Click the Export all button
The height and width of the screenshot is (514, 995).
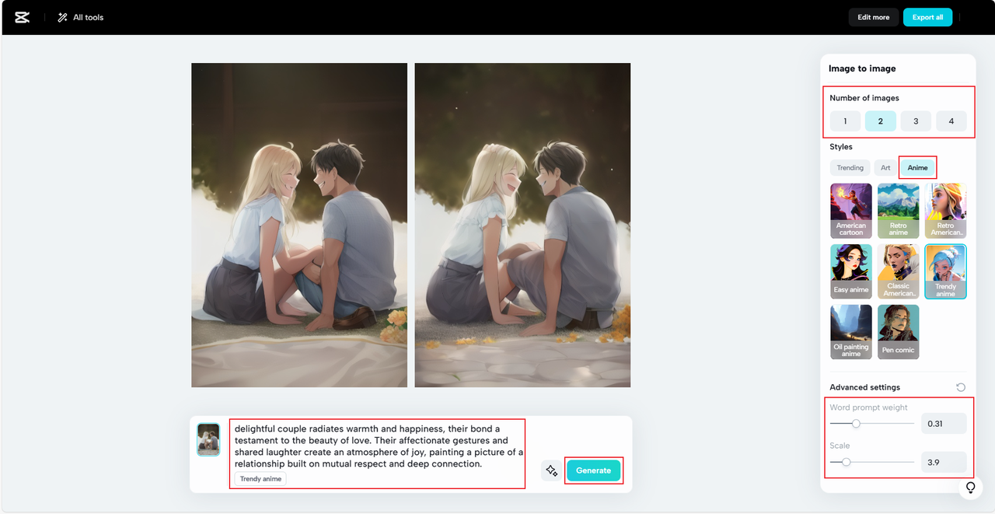point(927,17)
